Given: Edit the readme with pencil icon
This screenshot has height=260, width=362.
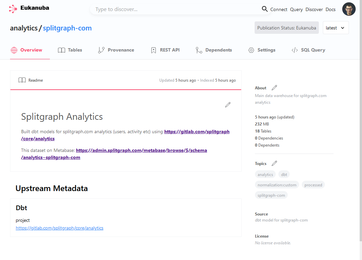Looking at the screenshot, I should coord(228,105).
